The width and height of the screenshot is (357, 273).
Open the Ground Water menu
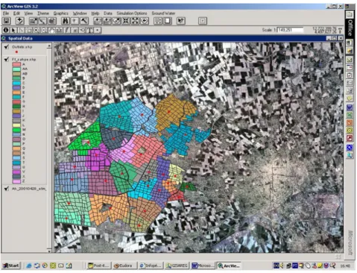tap(163, 13)
